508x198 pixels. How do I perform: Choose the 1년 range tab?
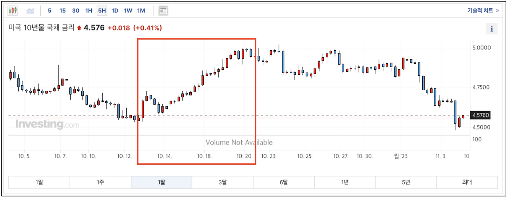[345, 182]
